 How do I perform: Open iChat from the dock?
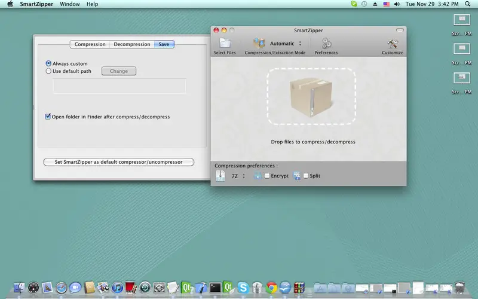tap(75, 288)
